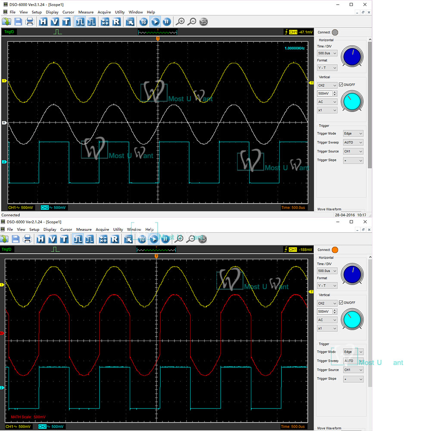
Task: Click the upper blue Horizontal timebase knob
Action: pyautogui.click(x=352, y=56)
